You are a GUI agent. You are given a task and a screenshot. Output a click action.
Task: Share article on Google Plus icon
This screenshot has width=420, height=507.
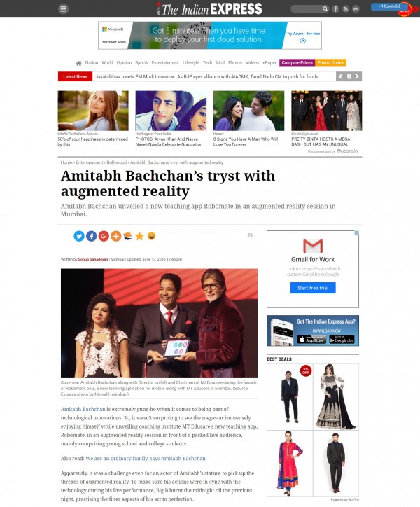click(x=104, y=236)
